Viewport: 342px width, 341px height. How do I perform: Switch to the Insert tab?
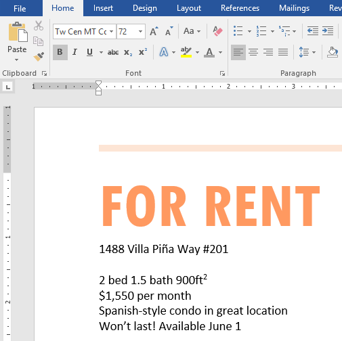click(x=103, y=8)
